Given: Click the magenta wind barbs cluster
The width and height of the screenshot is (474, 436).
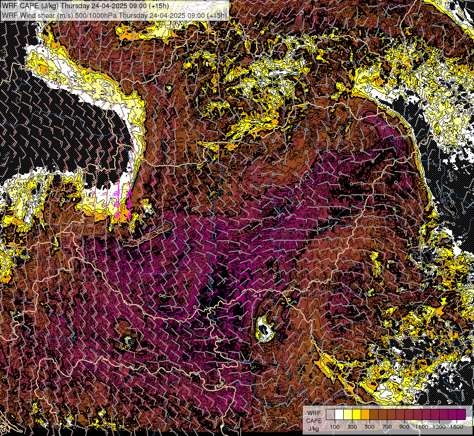Looking at the screenshot, I should click(123, 201).
